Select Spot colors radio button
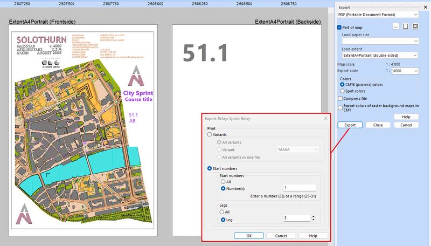Viewport: 431px width, 246px height. [x=342, y=91]
